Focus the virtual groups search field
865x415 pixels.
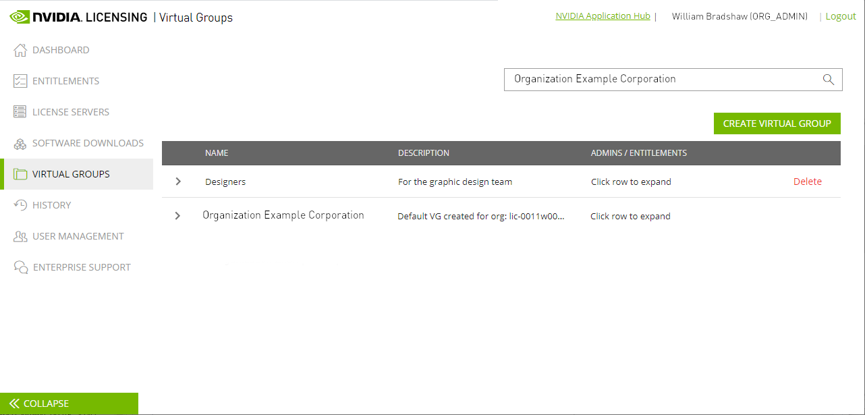click(x=661, y=79)
